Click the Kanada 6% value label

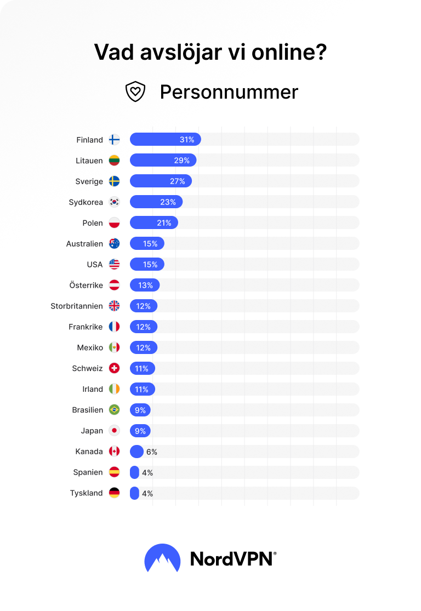pos(152,452)
